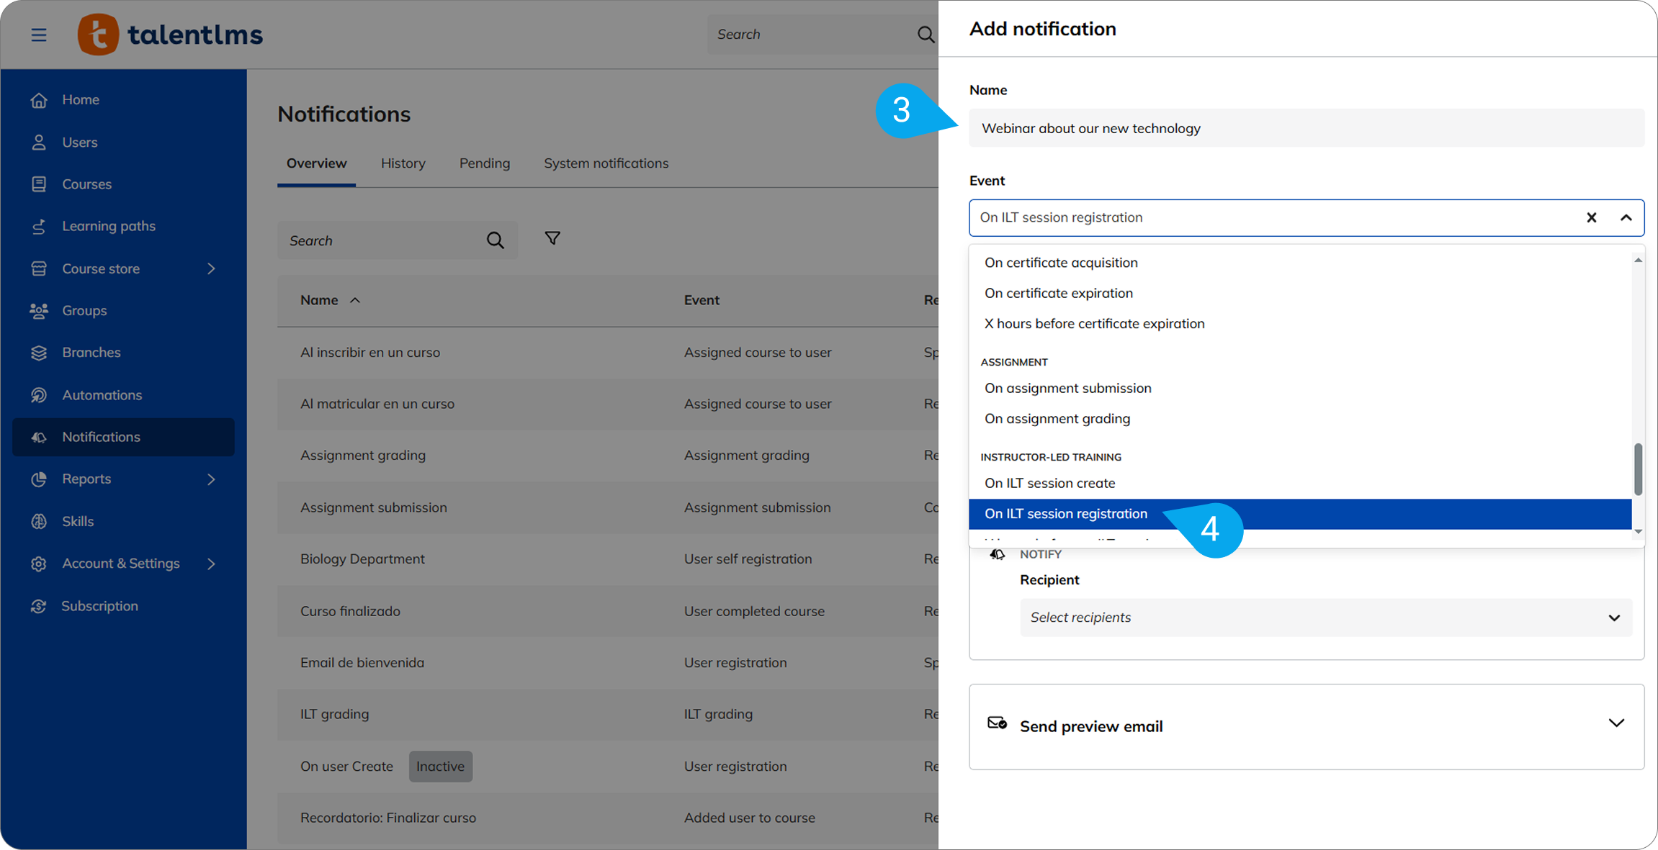The image size is (1658, 850).
Task: Collapse the Event dropdown chevron
Action: [1626, 217]
